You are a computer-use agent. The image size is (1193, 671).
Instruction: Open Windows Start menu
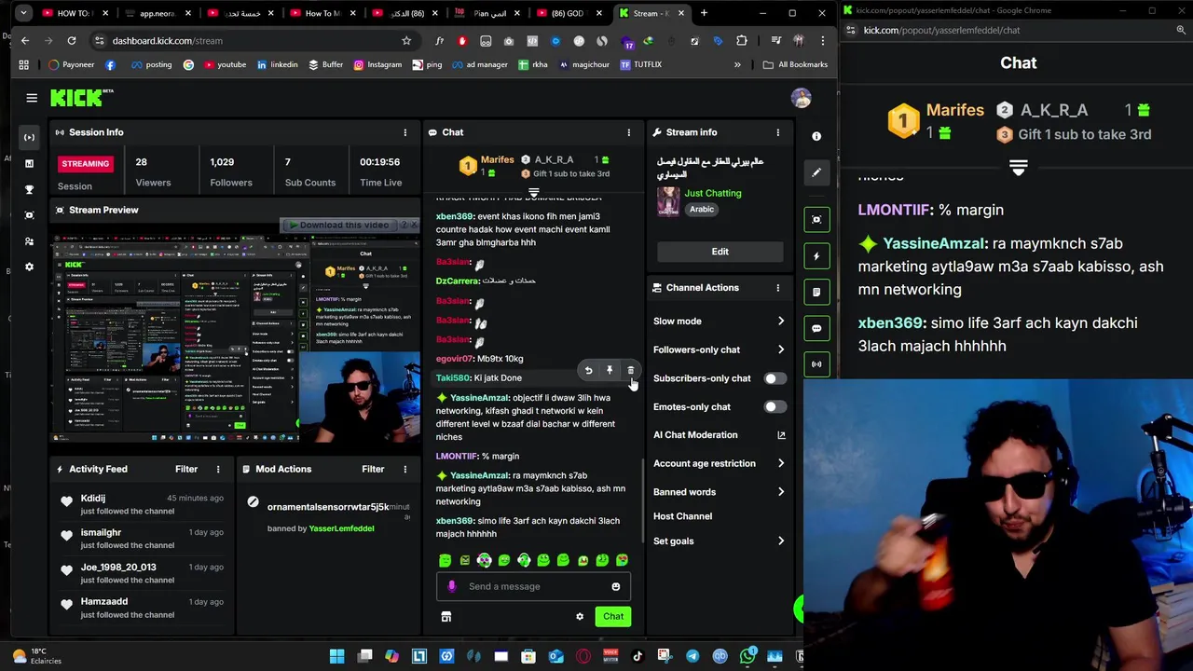(336, 656)
